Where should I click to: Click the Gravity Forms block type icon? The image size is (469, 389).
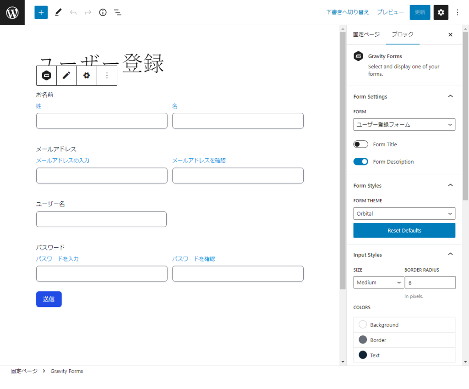pyautogui.click(x=46, y=76)
